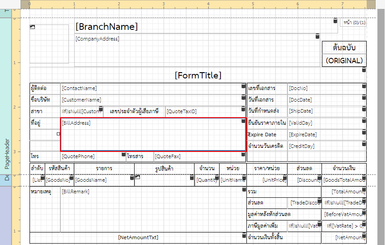
Task: Click the รายการ column header
Action: click(x=104, y=168)
